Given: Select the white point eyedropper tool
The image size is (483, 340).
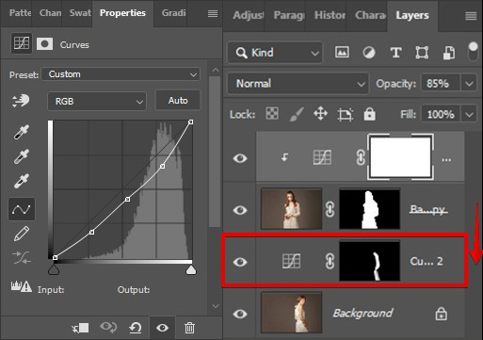Looking at the screenshot, I should pyautogui.click(x=22, y=181).
